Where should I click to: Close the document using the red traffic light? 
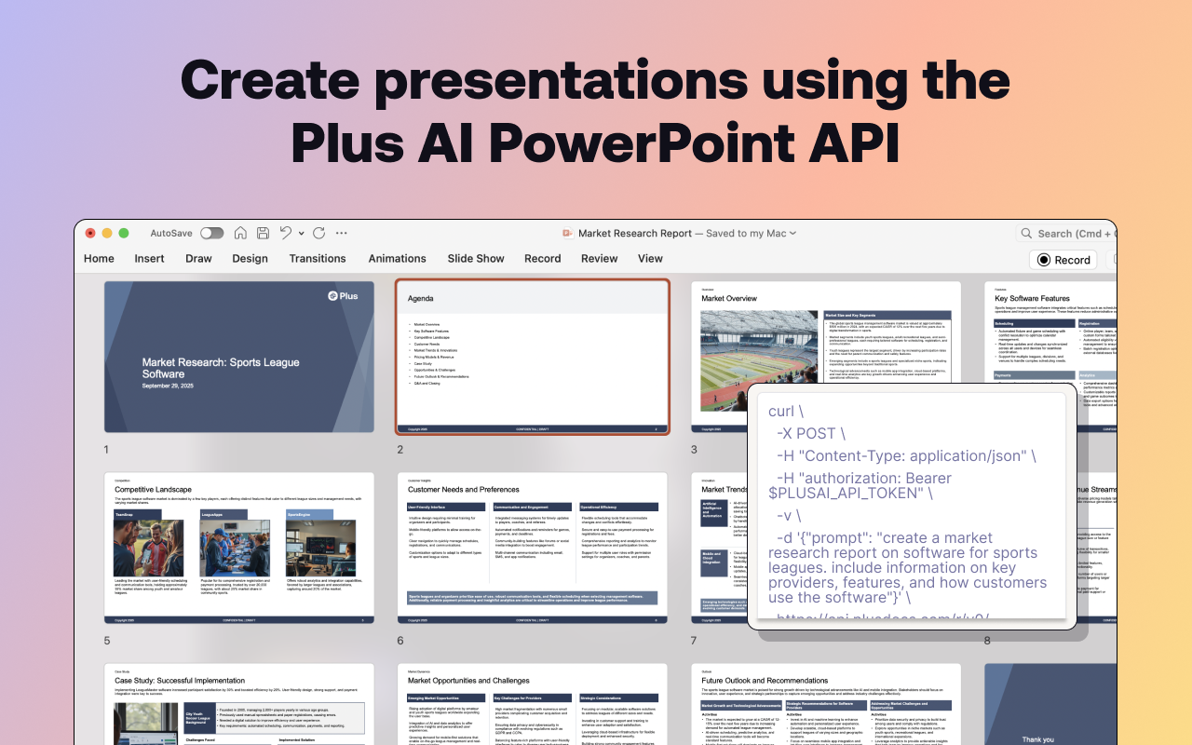89,233
